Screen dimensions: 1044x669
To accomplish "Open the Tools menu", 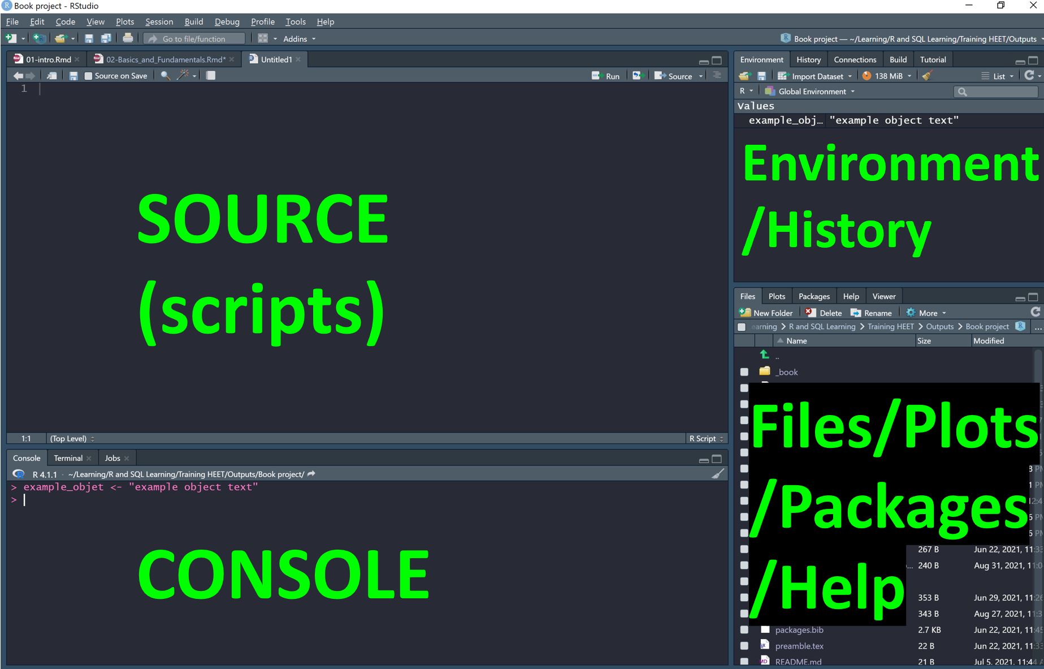I will (295, 21).
